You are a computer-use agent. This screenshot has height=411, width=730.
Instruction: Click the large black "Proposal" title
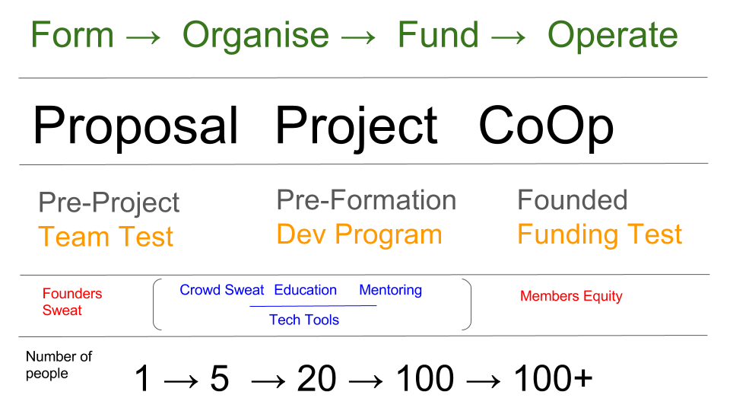135,126
